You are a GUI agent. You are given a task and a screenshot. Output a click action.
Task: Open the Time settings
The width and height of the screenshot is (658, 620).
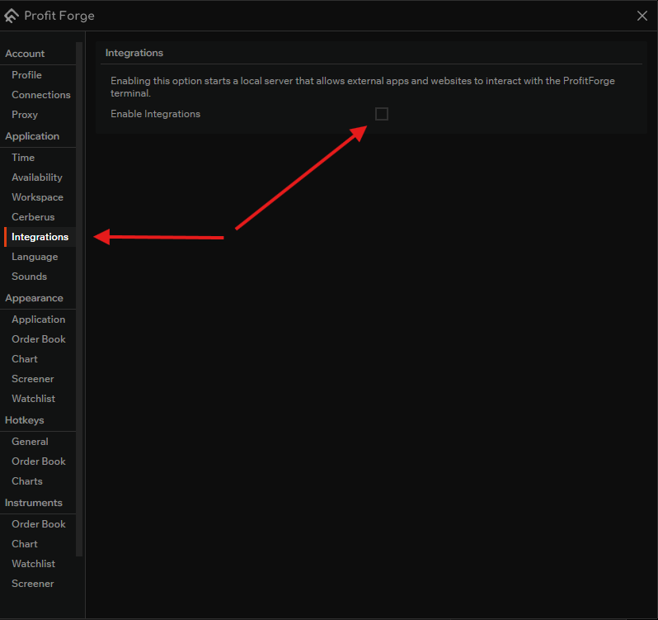23,158
